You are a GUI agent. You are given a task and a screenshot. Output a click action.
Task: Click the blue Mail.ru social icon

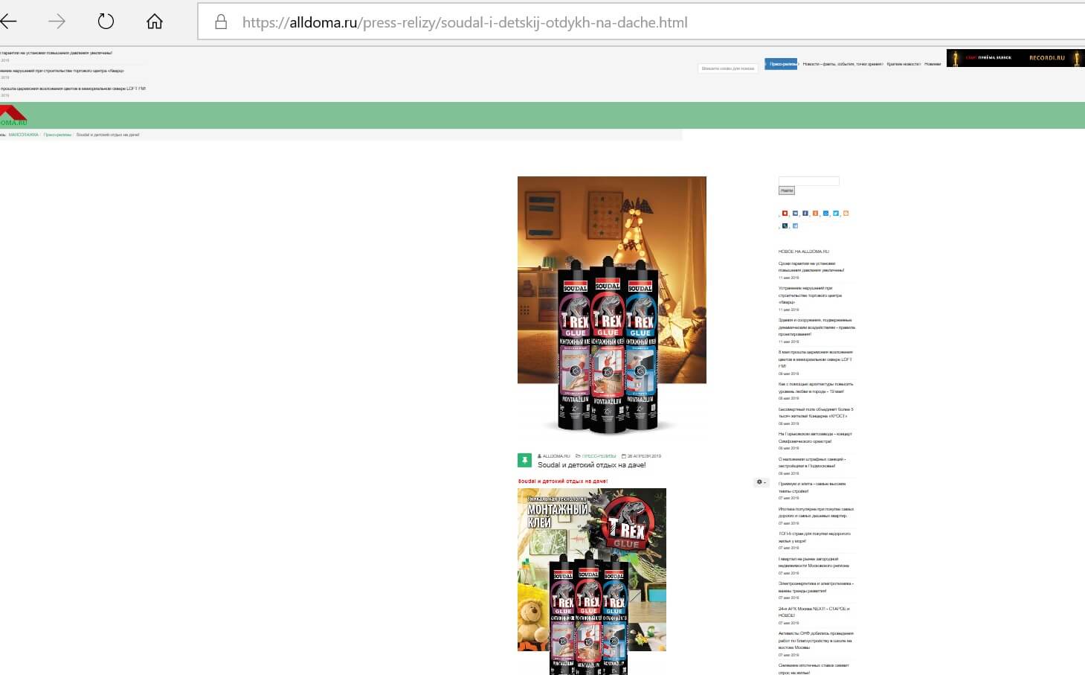(x=825, y=214)
